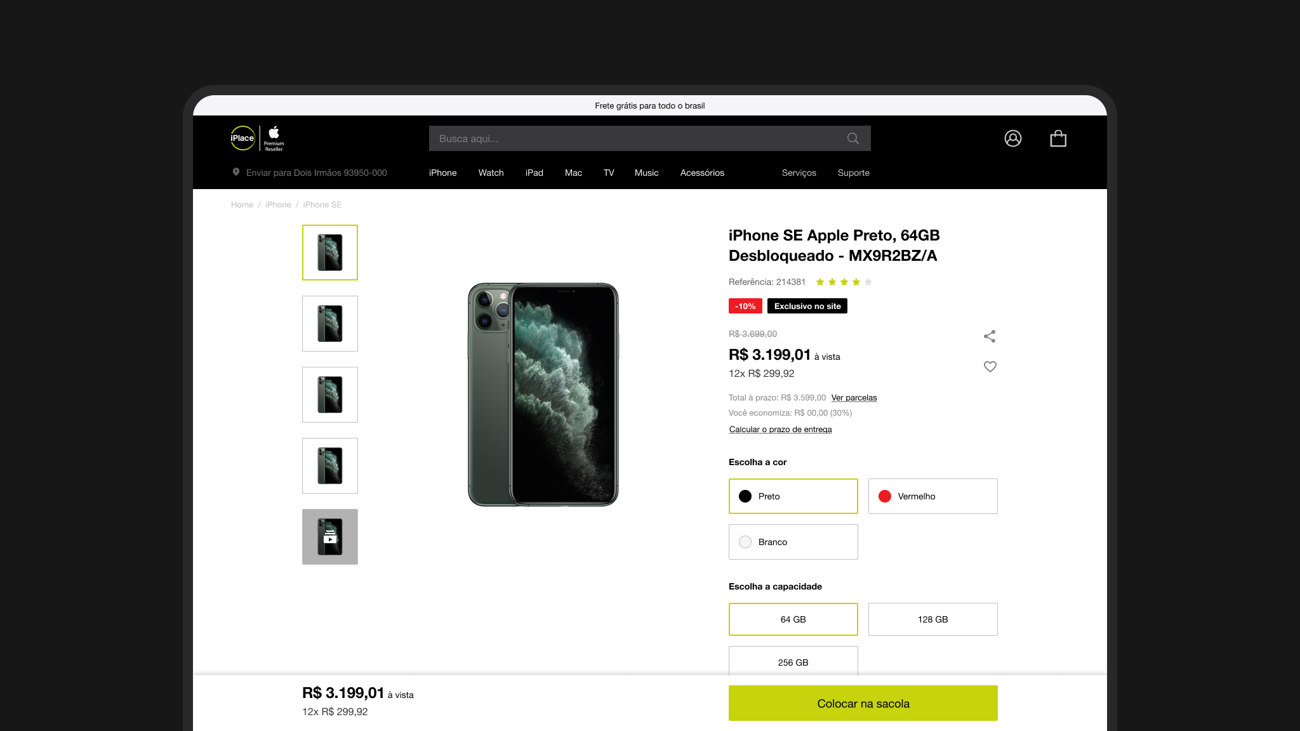Image resolution: width=1300 pixels, height=731 pixels.
Task: Open the user account icon
Action: pyautogui.click(x=1013, y=138)
